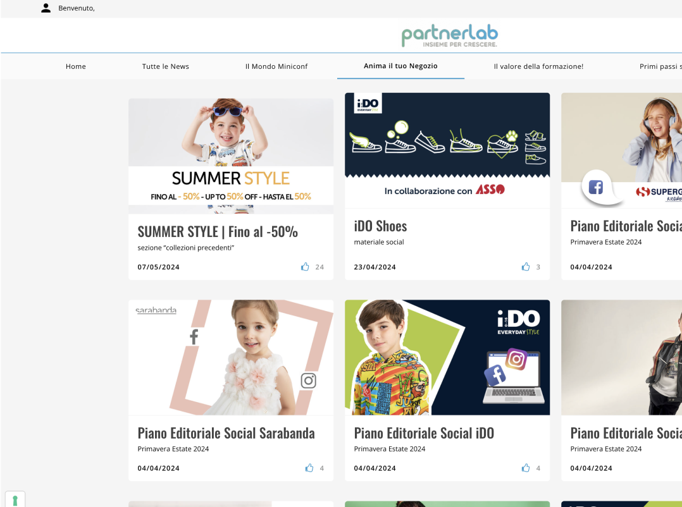Viewport: 682px width, 507px height.
Task: Click the date 07/05/2024
Action: [x=158, y=267]
